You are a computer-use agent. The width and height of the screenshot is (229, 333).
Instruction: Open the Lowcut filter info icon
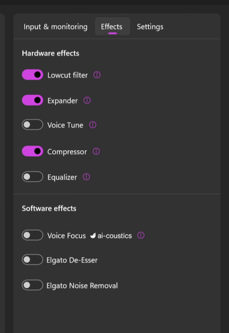pyautogui.click(x=97, y=75)
